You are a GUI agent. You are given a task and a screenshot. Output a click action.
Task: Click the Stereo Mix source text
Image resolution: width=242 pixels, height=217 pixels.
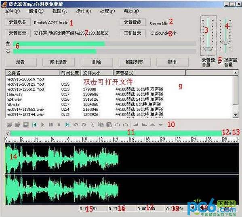[x=158, y=24]
